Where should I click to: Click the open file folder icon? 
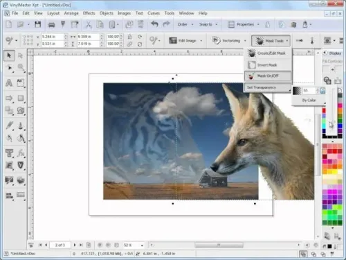pyautogui.click(x=21, y=24)
